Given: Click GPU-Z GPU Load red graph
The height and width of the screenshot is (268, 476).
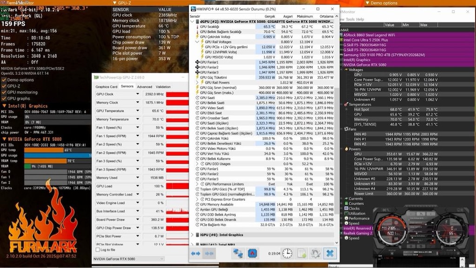Looking at the screenshot, I should coord(177,186).
